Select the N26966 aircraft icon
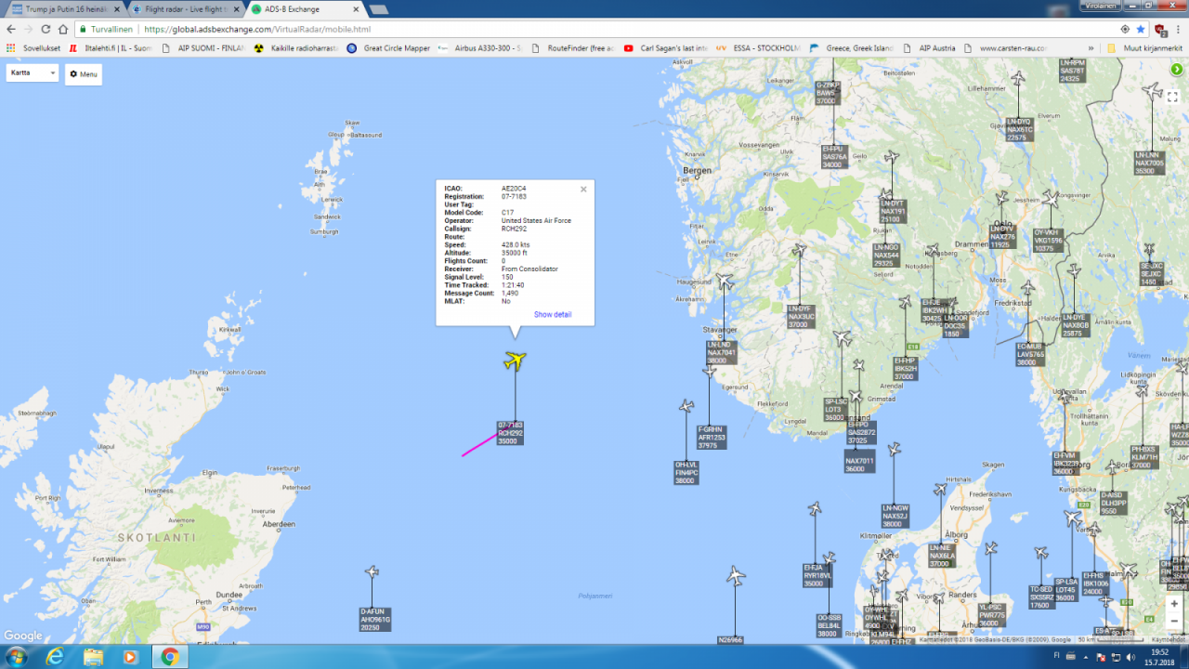 coord(736,576)
